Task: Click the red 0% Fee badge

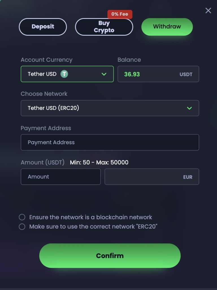Action: pos(120,14)
